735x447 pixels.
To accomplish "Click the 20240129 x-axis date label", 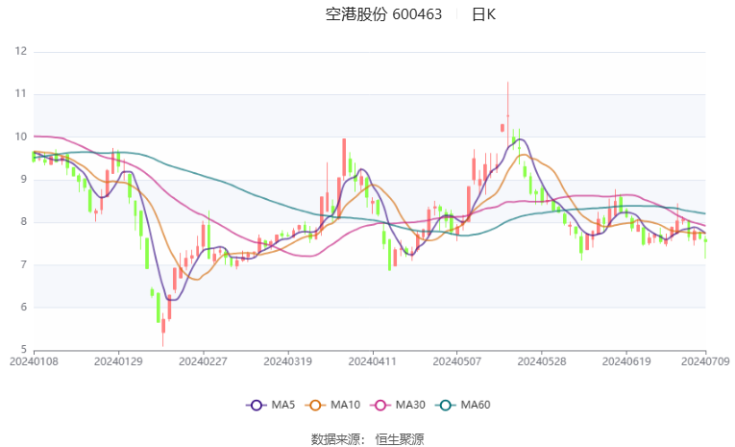I will pos(118,361).
